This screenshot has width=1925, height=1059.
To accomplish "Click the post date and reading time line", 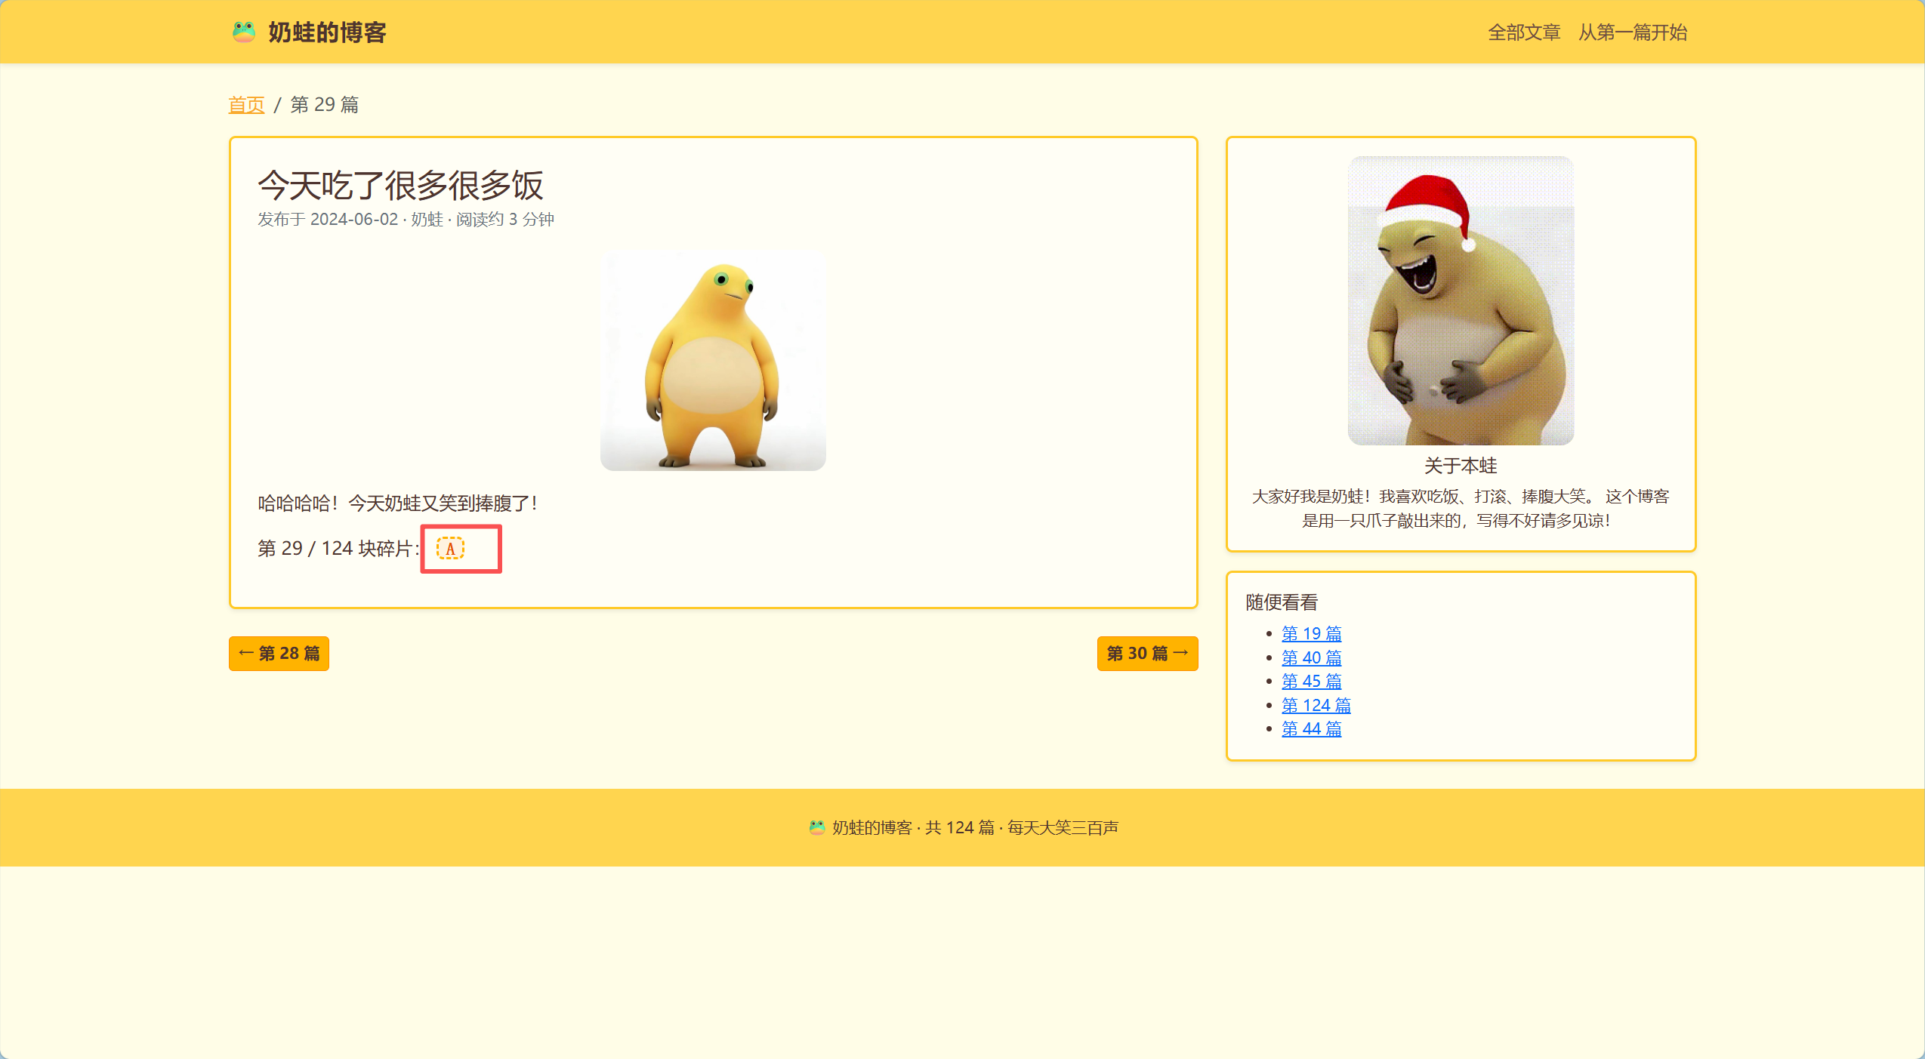I will (406, 220).
